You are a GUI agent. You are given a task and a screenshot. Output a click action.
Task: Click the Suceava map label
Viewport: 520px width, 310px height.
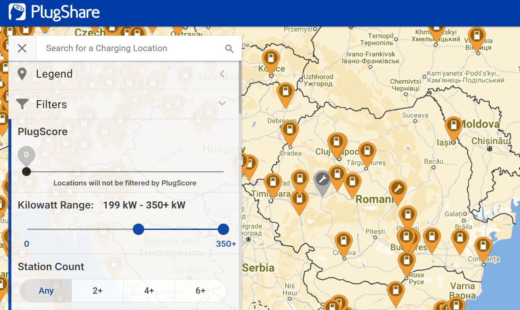pos(415,115)
